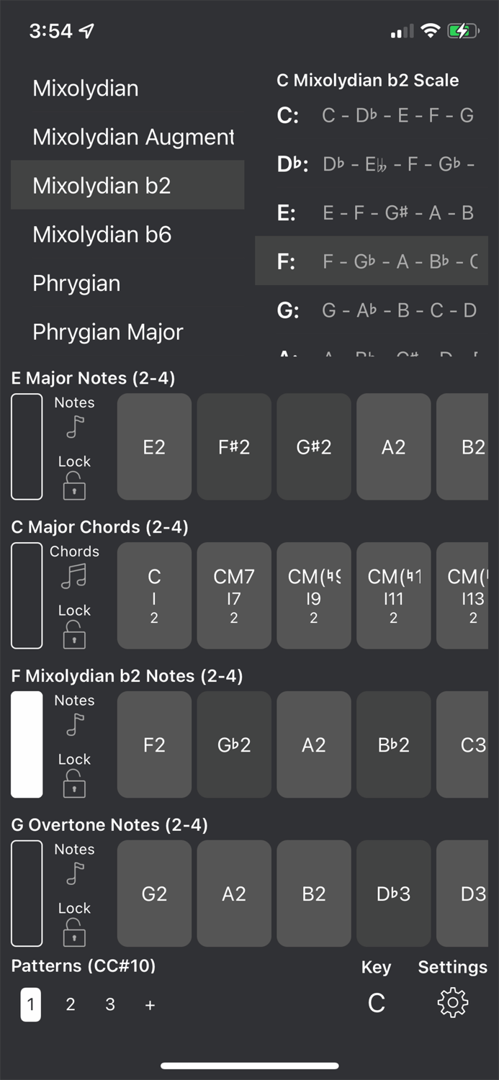Tap the Notes icon in F Mixolydian b2 row
Viewport: 499px width, 1080px height.
74,724
